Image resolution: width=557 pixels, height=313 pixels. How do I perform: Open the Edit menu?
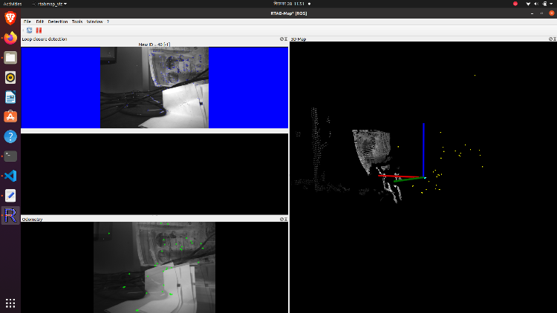pos(40,22)
